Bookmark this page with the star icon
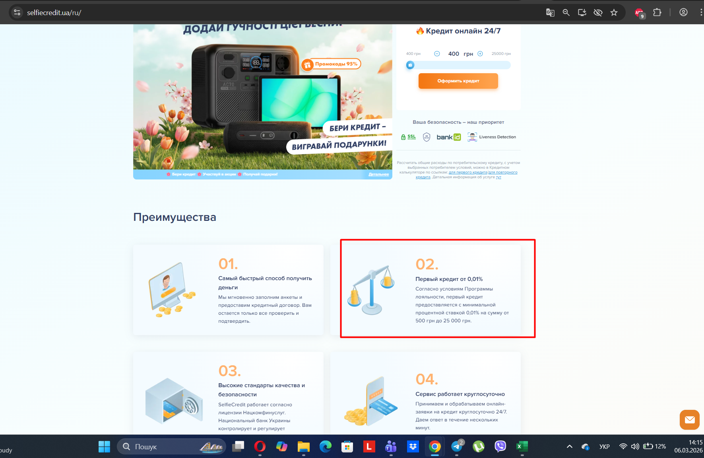 (614, 13)
